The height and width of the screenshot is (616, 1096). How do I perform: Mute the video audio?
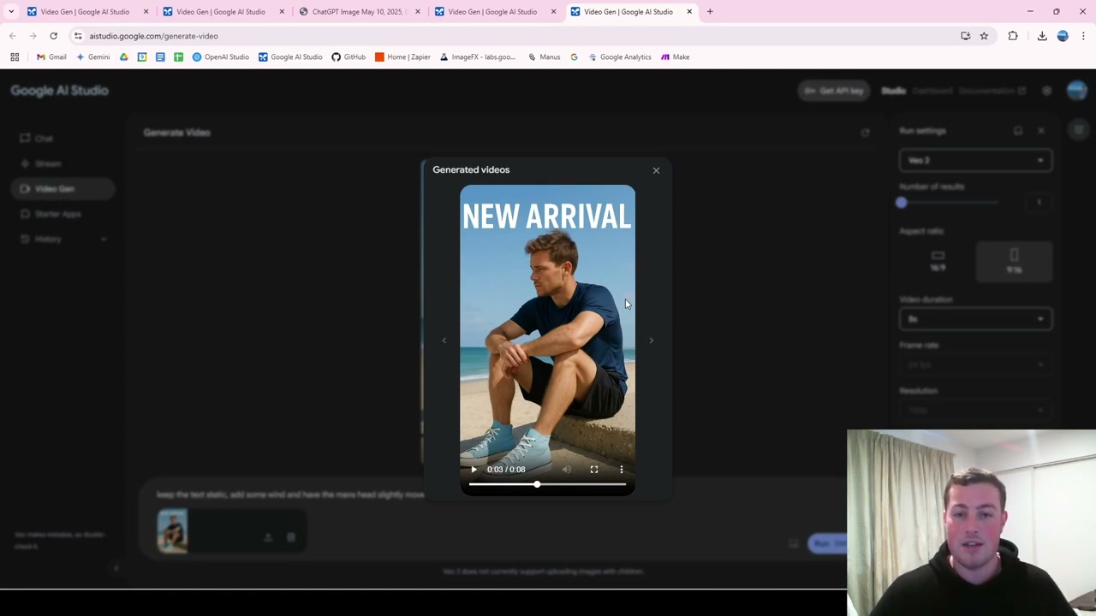click(x=566, y=469)
